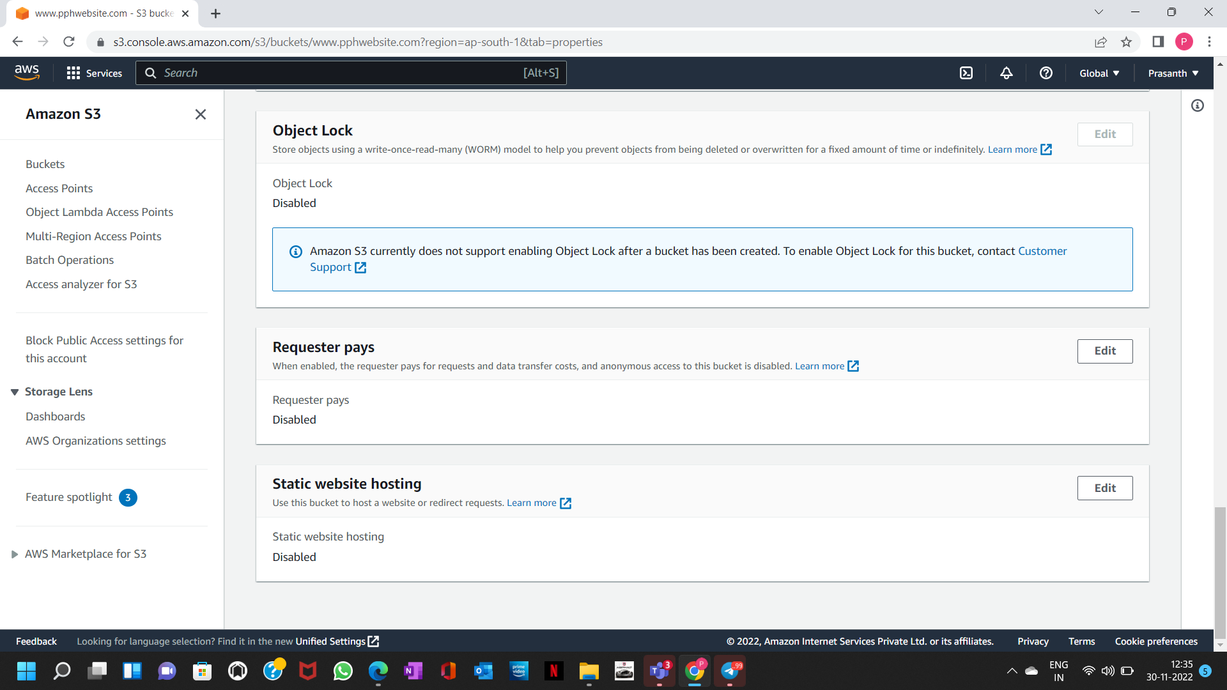
Task: Open the Services grid menu
Action: point(94,73)
